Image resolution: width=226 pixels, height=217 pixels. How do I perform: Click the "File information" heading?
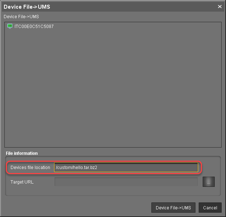pos(22,153)
